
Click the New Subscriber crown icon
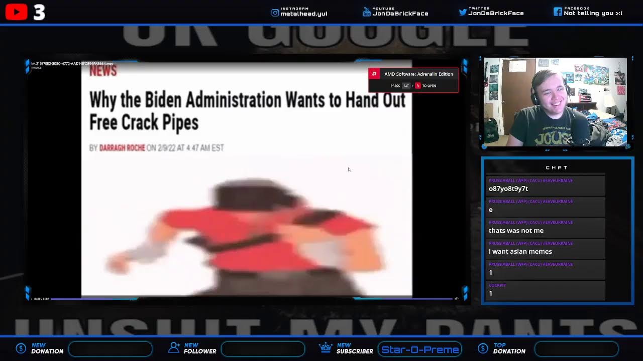coord(326,347)
